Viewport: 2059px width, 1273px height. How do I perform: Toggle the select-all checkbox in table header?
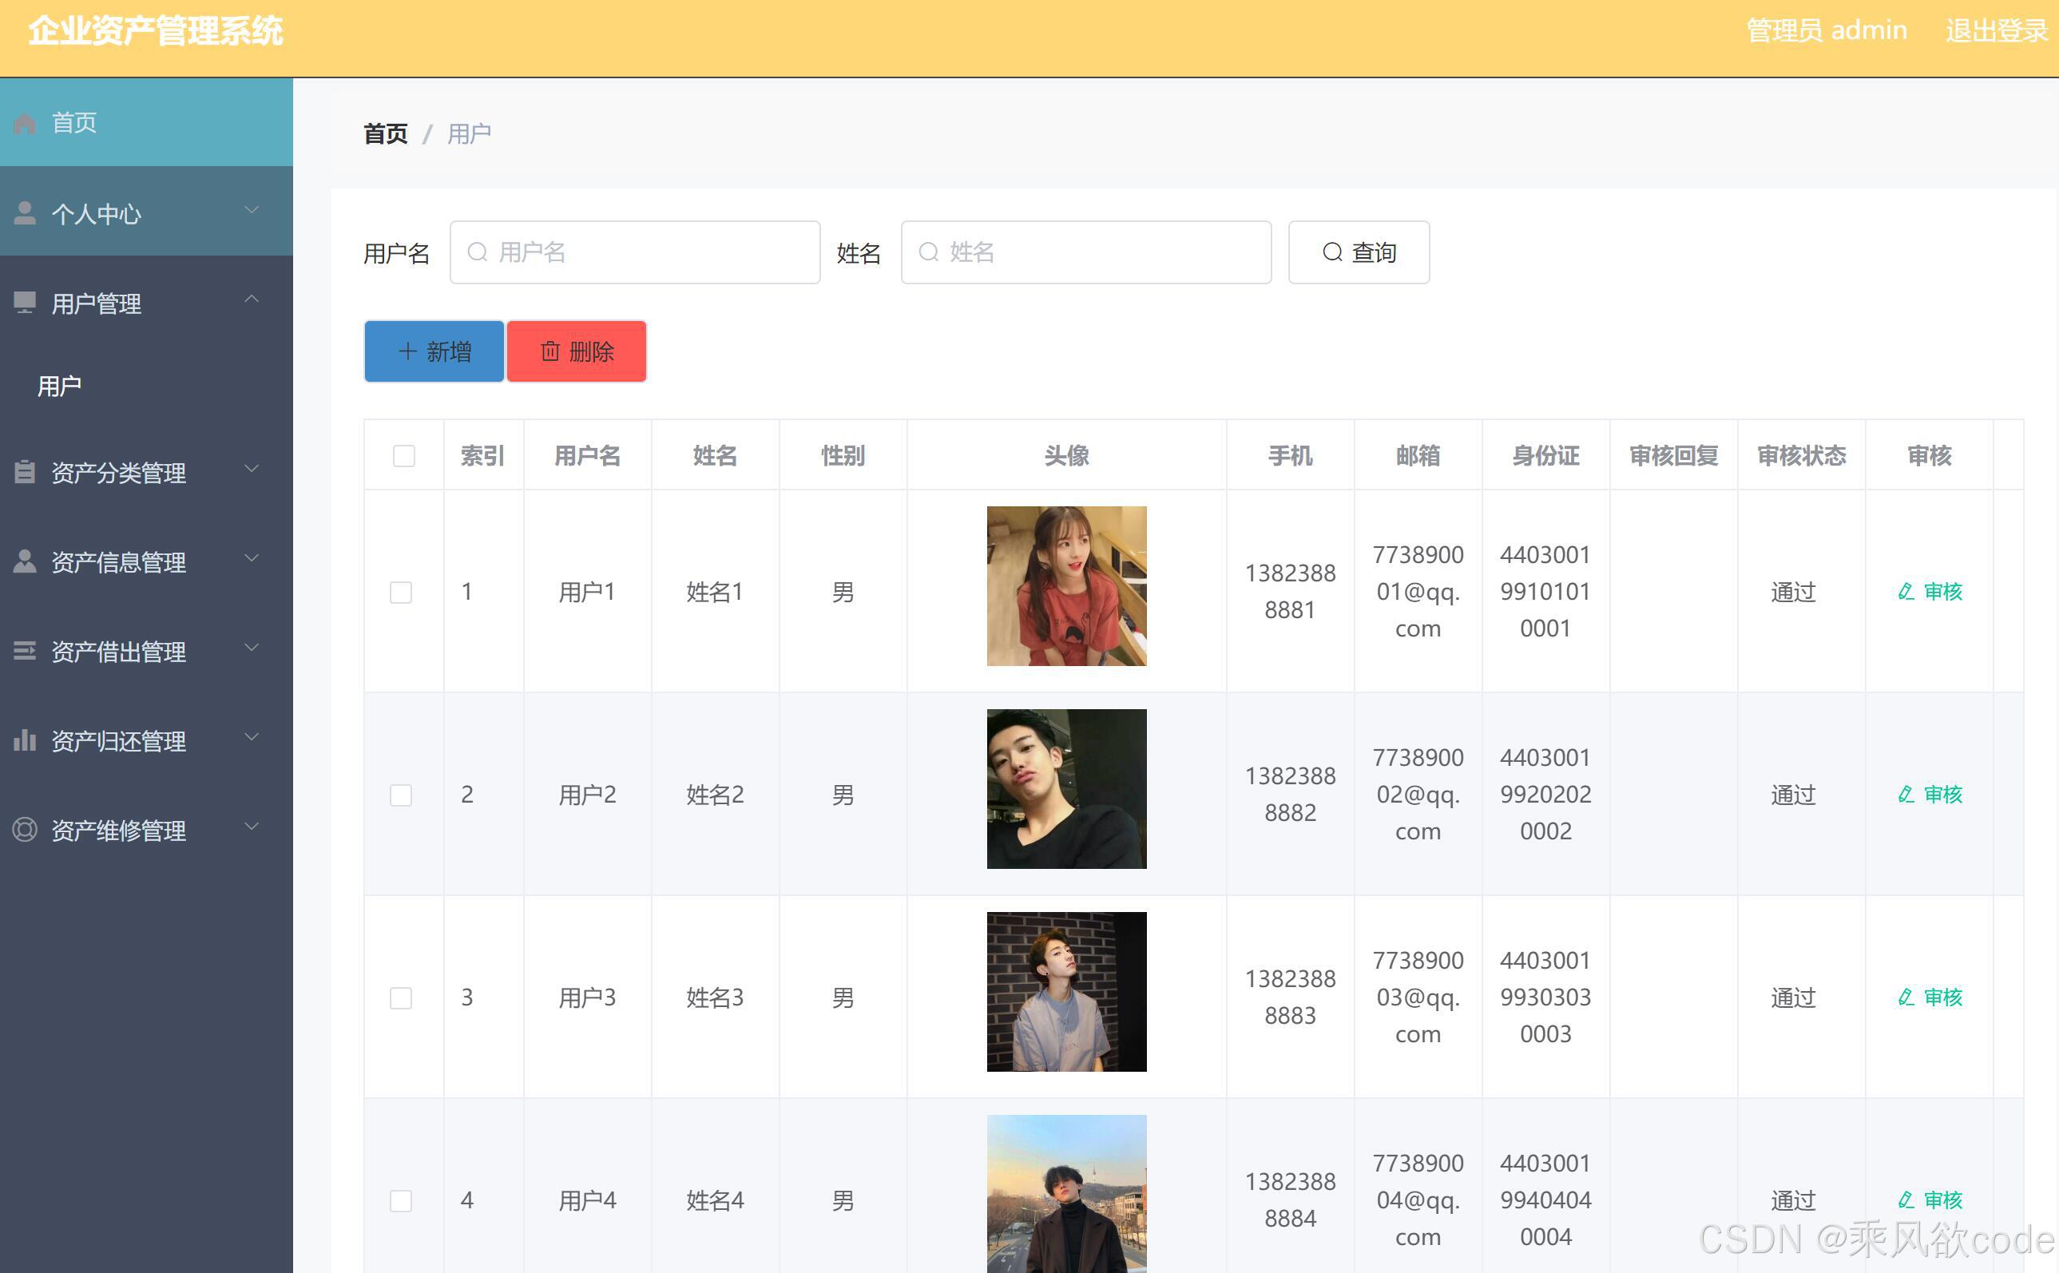(x=404, y=455)
